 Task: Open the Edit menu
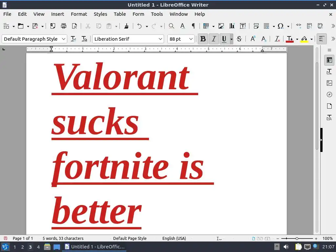[x=22, y=14]
